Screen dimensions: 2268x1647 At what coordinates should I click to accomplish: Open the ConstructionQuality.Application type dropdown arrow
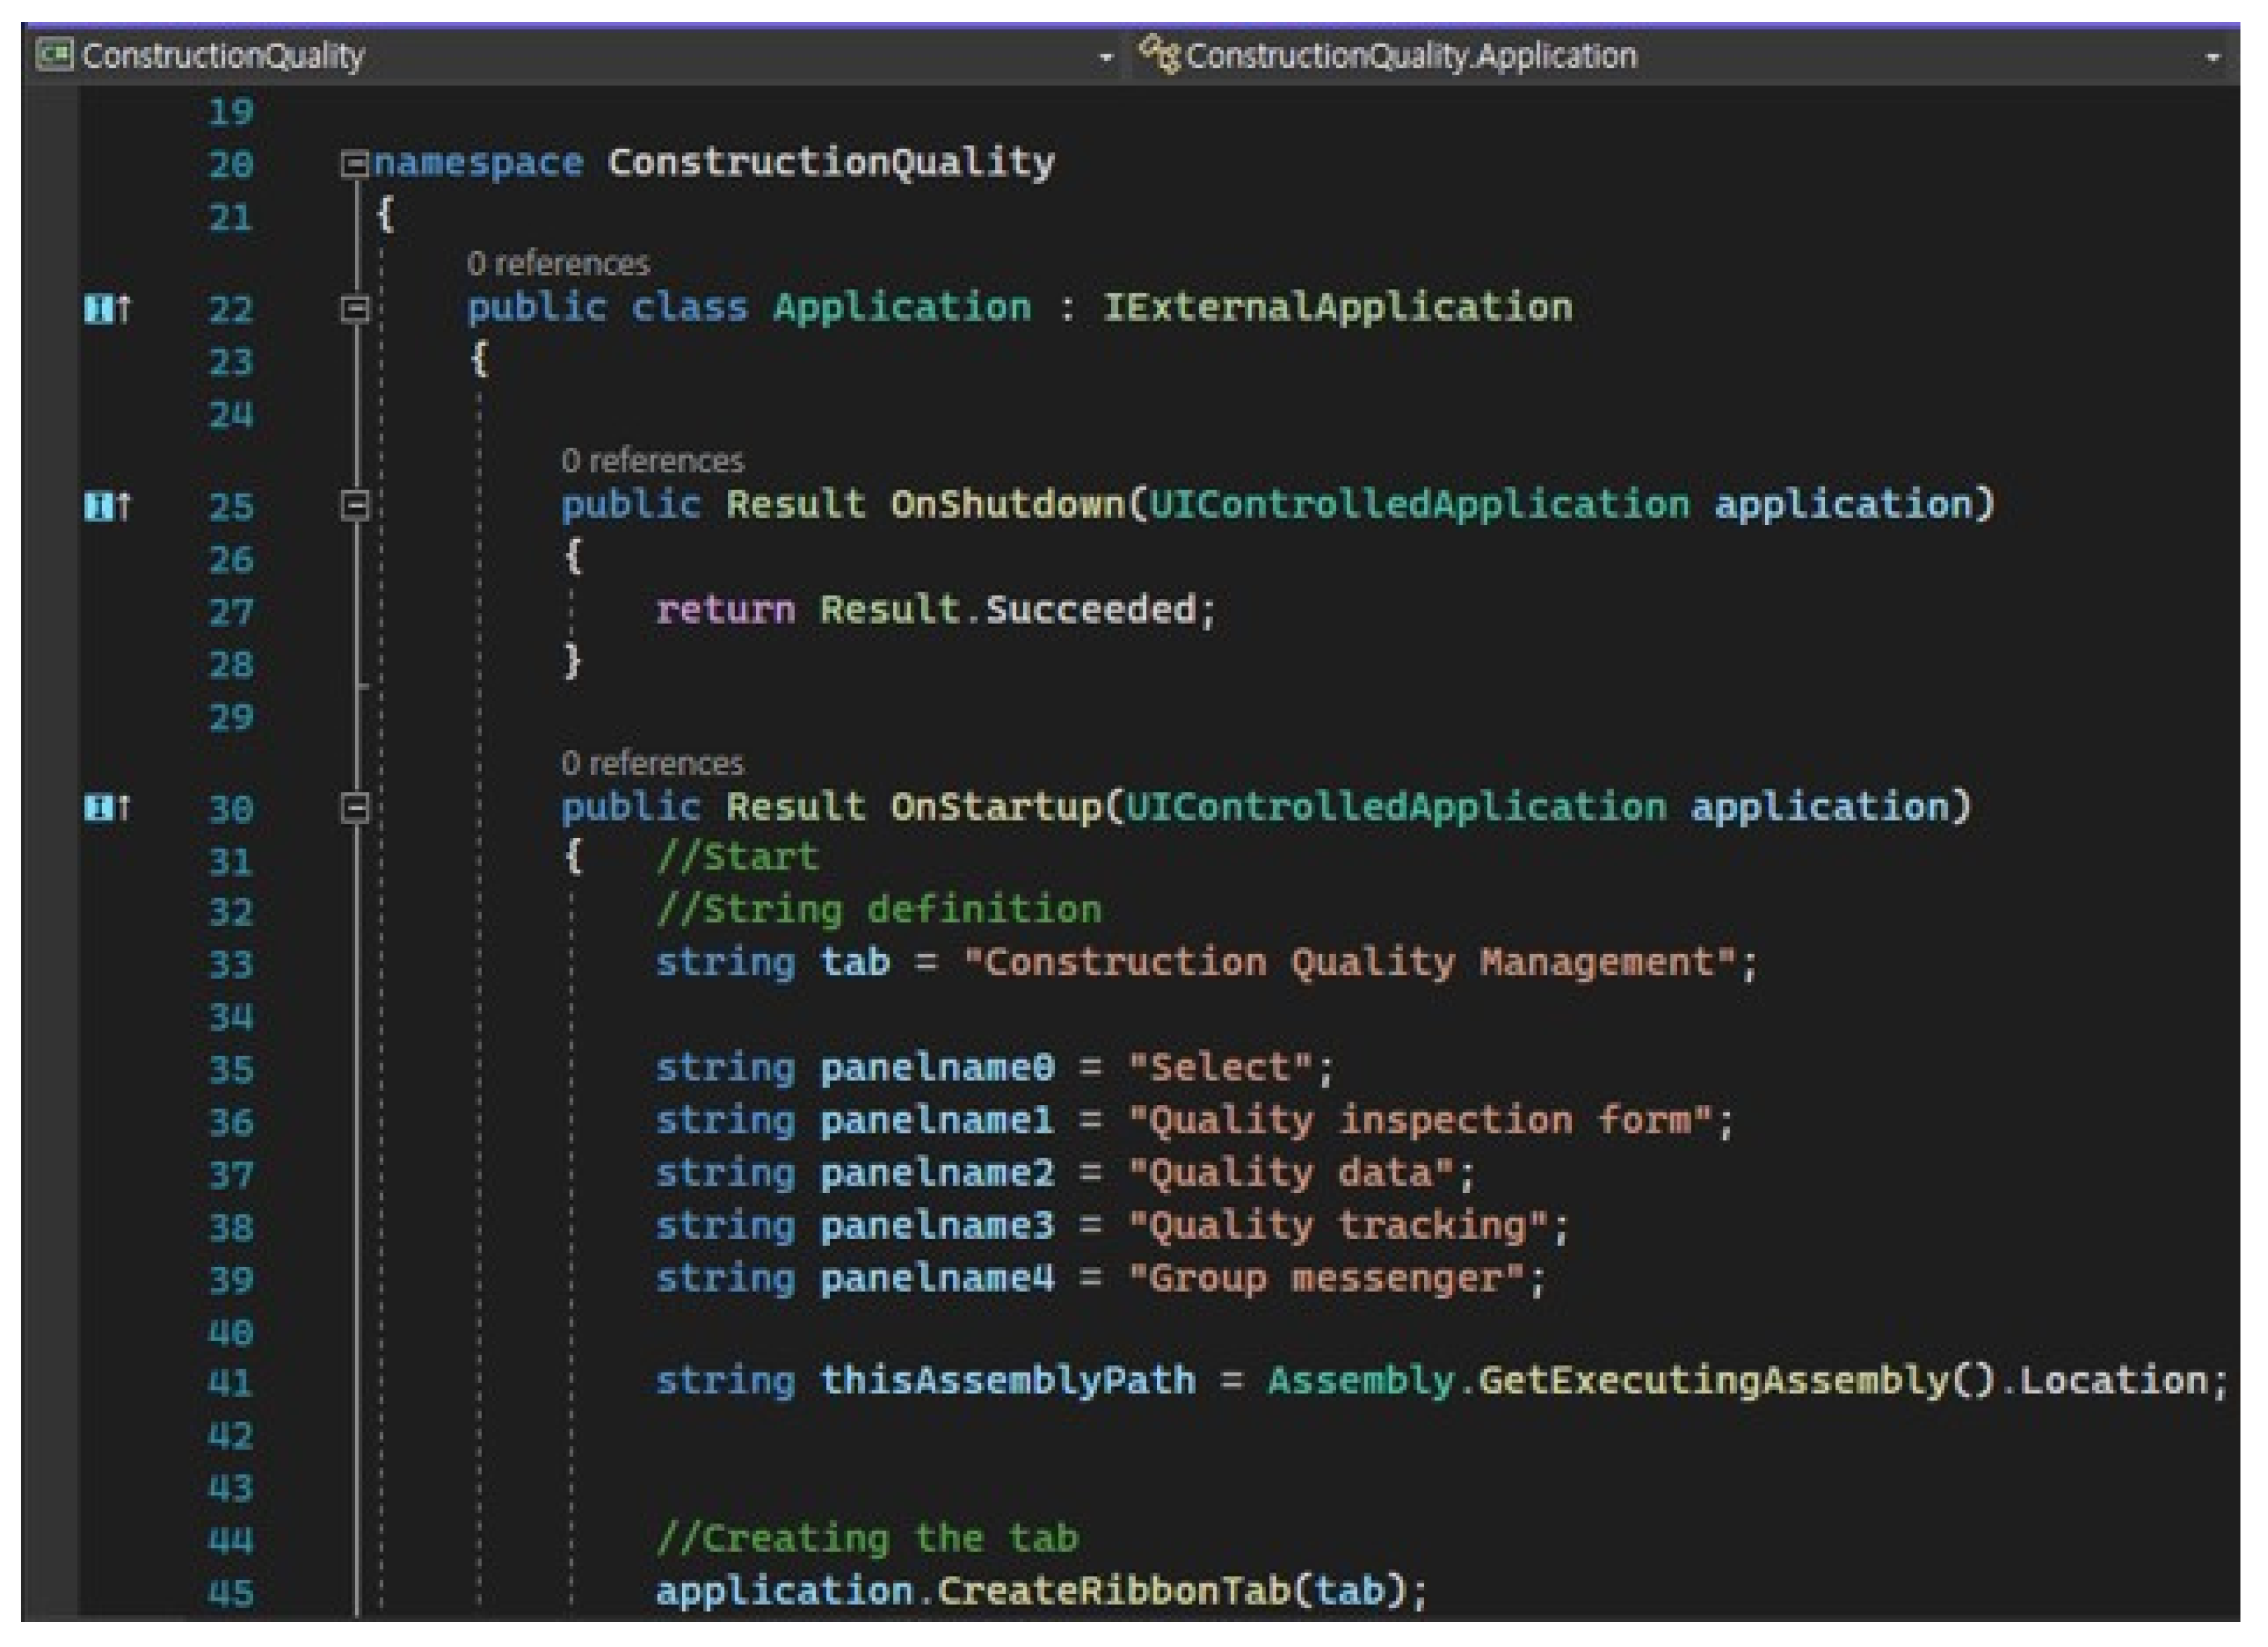pyautogui.click(x=2212, y=58)
